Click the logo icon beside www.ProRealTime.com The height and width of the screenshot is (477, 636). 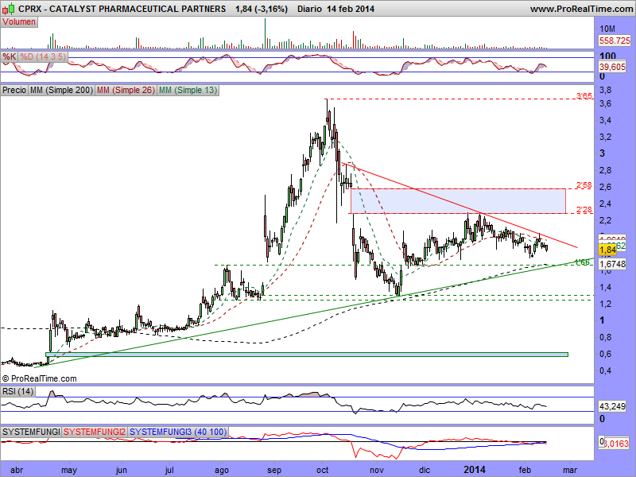tap(521, 8)
